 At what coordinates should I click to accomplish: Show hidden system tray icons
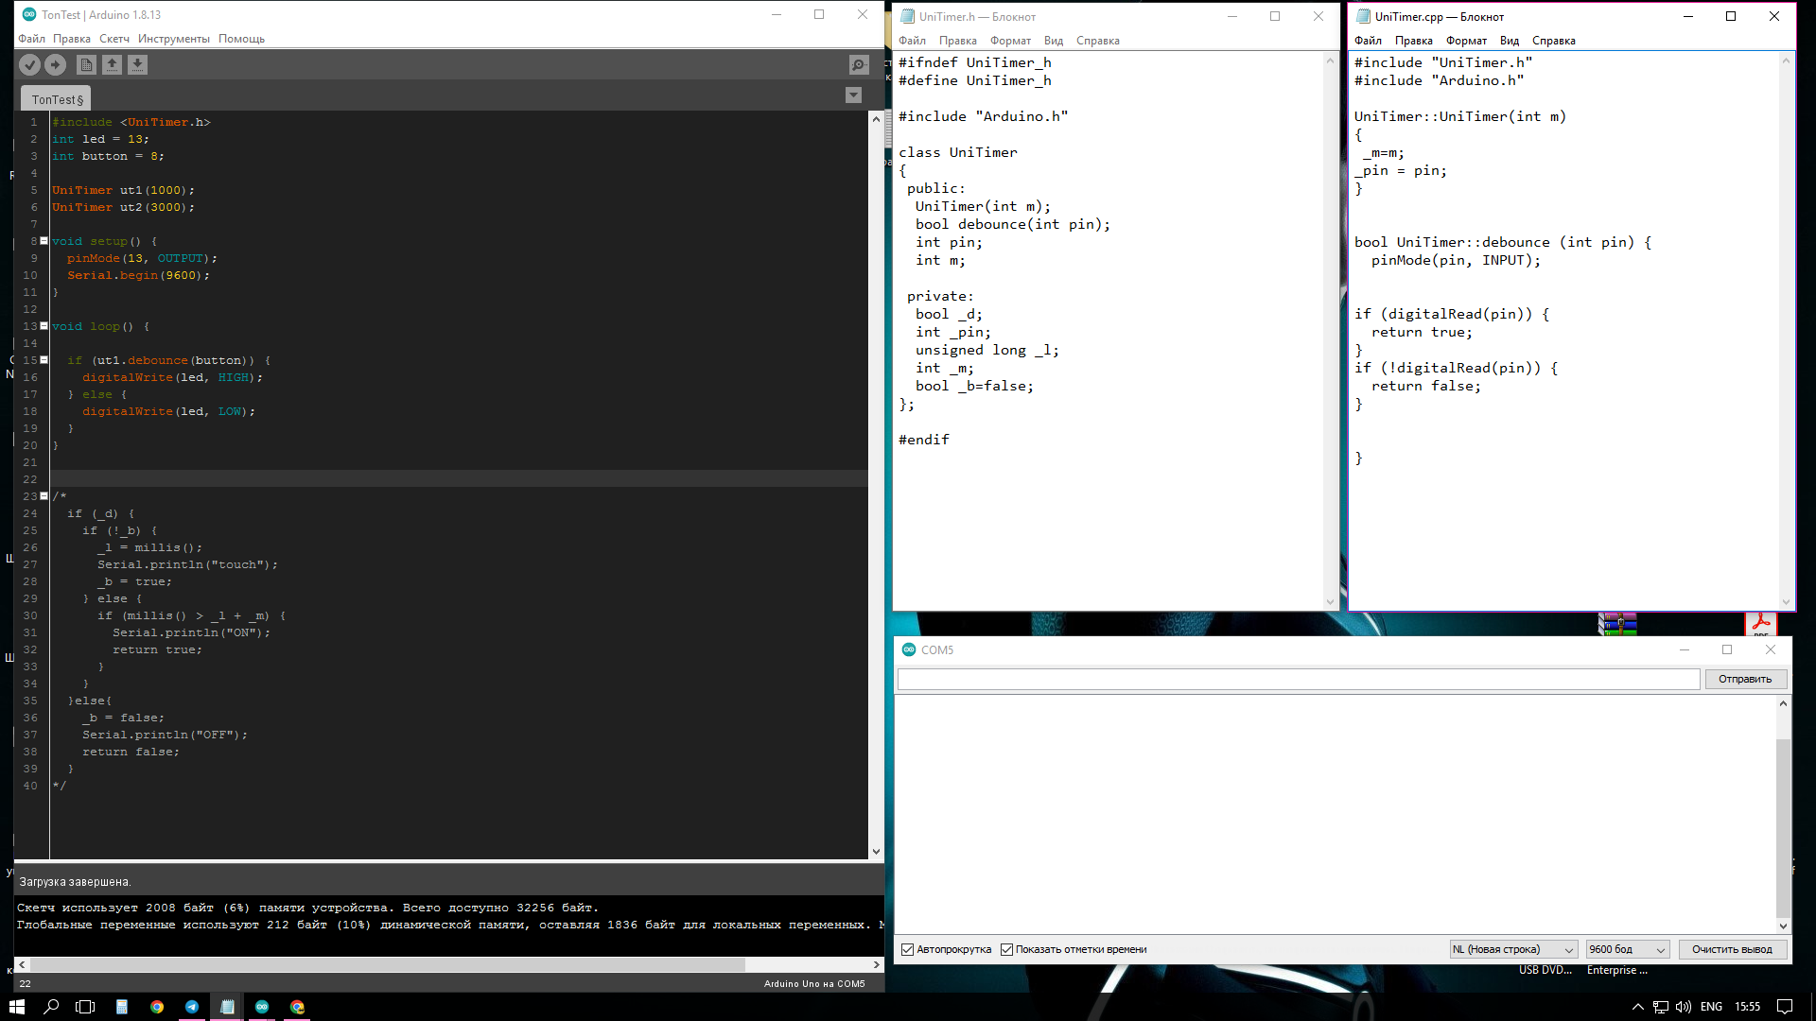[x=1638, y=1007]
